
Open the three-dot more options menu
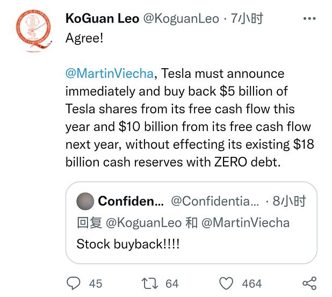[x=309, y=18]
